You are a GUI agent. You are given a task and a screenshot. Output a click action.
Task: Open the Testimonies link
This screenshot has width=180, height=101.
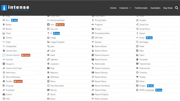click(x=145, y=68)
